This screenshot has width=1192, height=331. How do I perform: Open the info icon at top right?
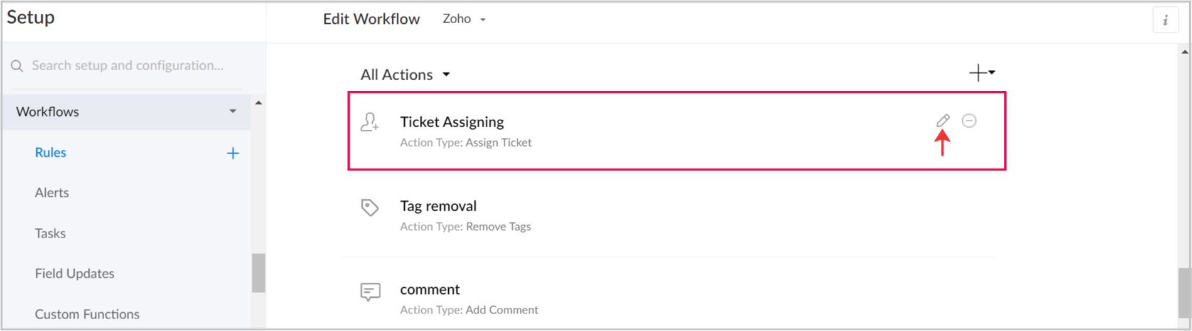pos(1166,20)
